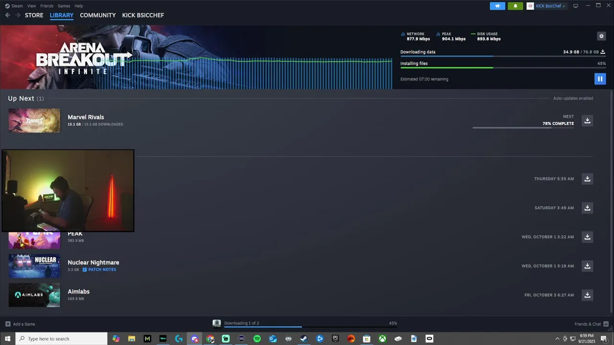614x345 pixels.
Task: Click the Marvel Rivals title
Action: [86, 117]
